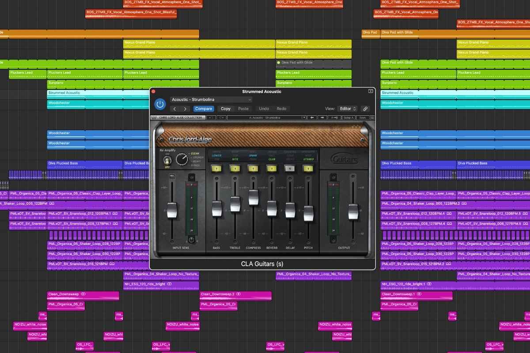530x353 pixels.
Task: Select the PML_Organica_04_Shaker_Loop_005_122BPM.2 region
Action: pyautogui.click(x=455, y=205)
